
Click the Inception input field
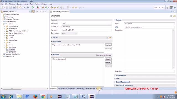click(149, 71)
